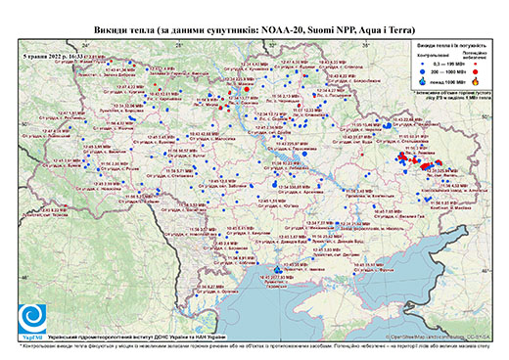Select the large blue marker labeled 225,87 MBт
This screenshot has height=360, width=509.
(x=304, y=154)
